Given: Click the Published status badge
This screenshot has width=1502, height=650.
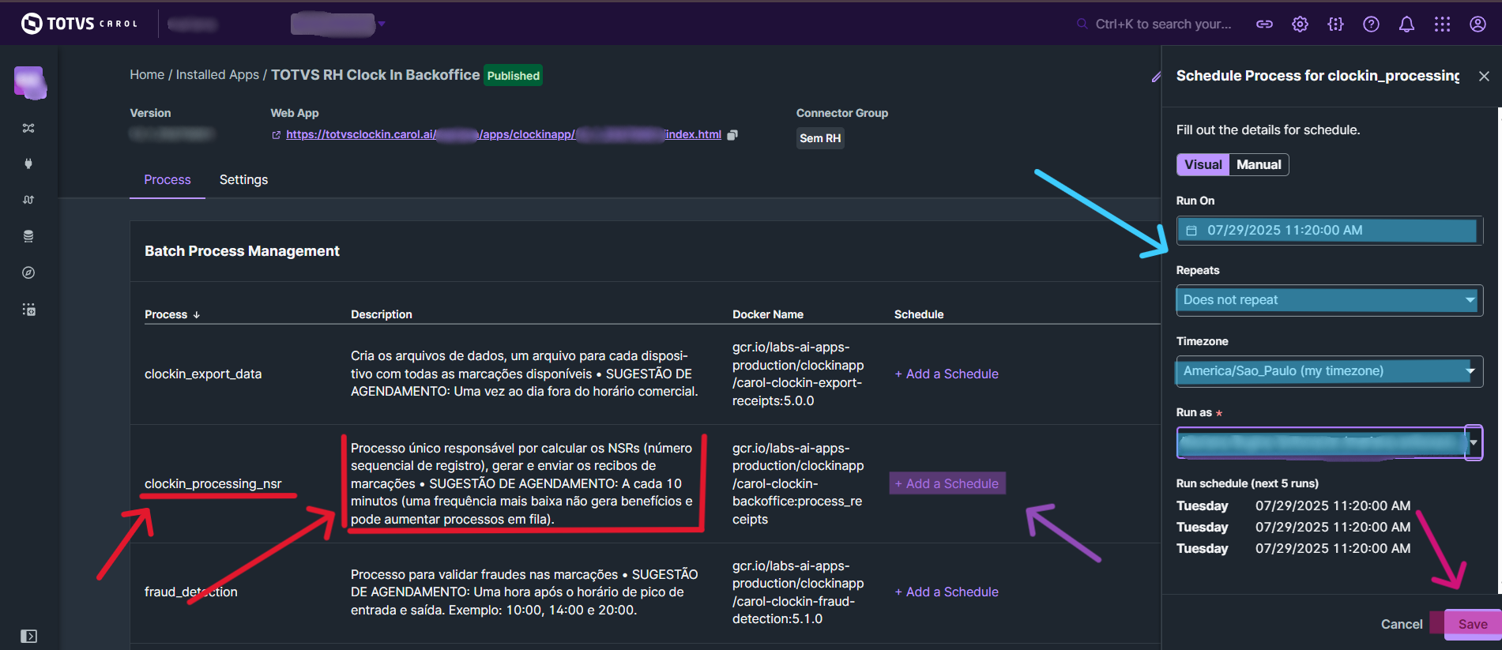Looking at the screenshot, I should pyautogui.click(x=514, y=75).
